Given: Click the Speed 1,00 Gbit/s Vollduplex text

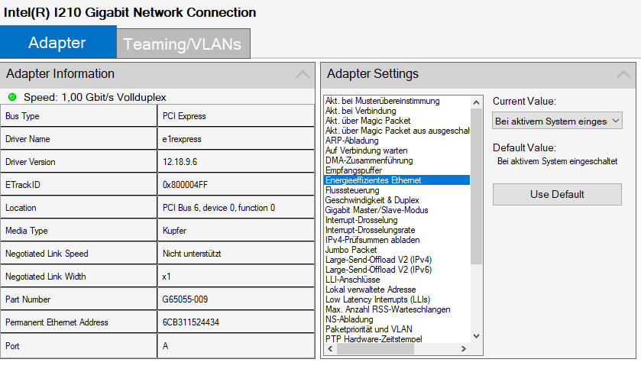Looking at the screenshot, I should [x=95, y=97].
